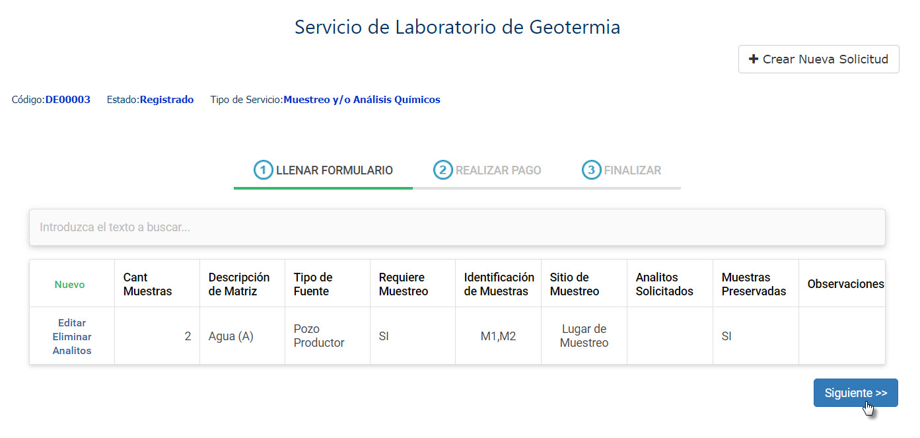Viewport: 920px width, 438px height.
Task: Click the Nuevo link in the table header
Action: point(69,284)
